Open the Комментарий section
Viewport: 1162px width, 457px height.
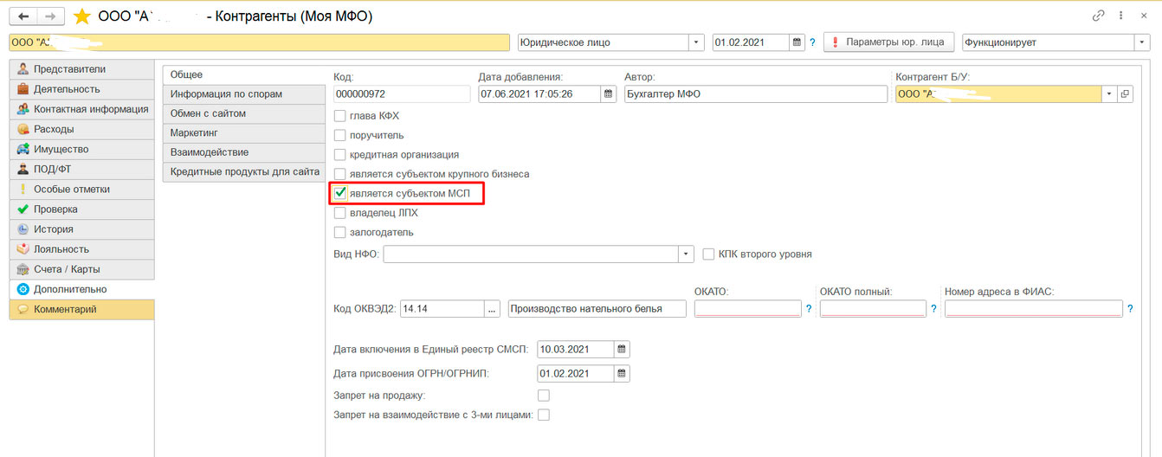tap(81, 309)
